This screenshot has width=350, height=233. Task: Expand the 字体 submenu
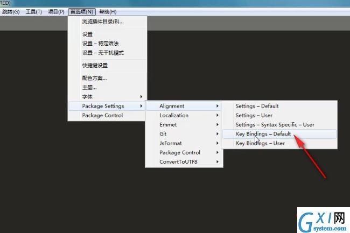tap(107, 97)
